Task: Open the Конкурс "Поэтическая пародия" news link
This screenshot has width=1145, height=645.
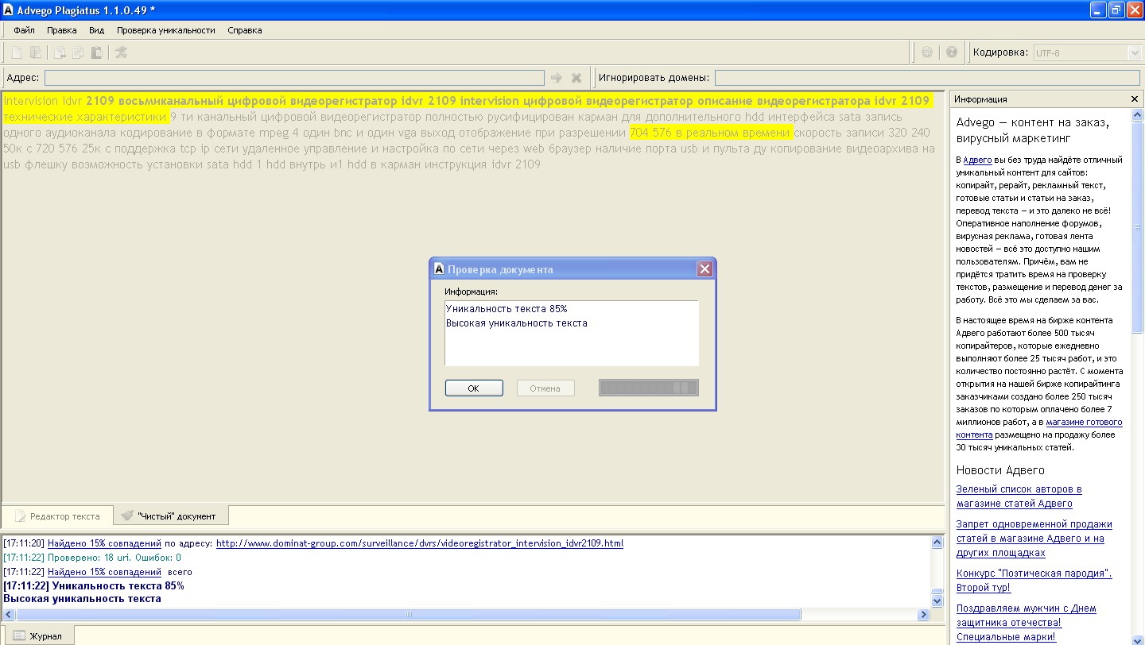Action: (1034, 581)
